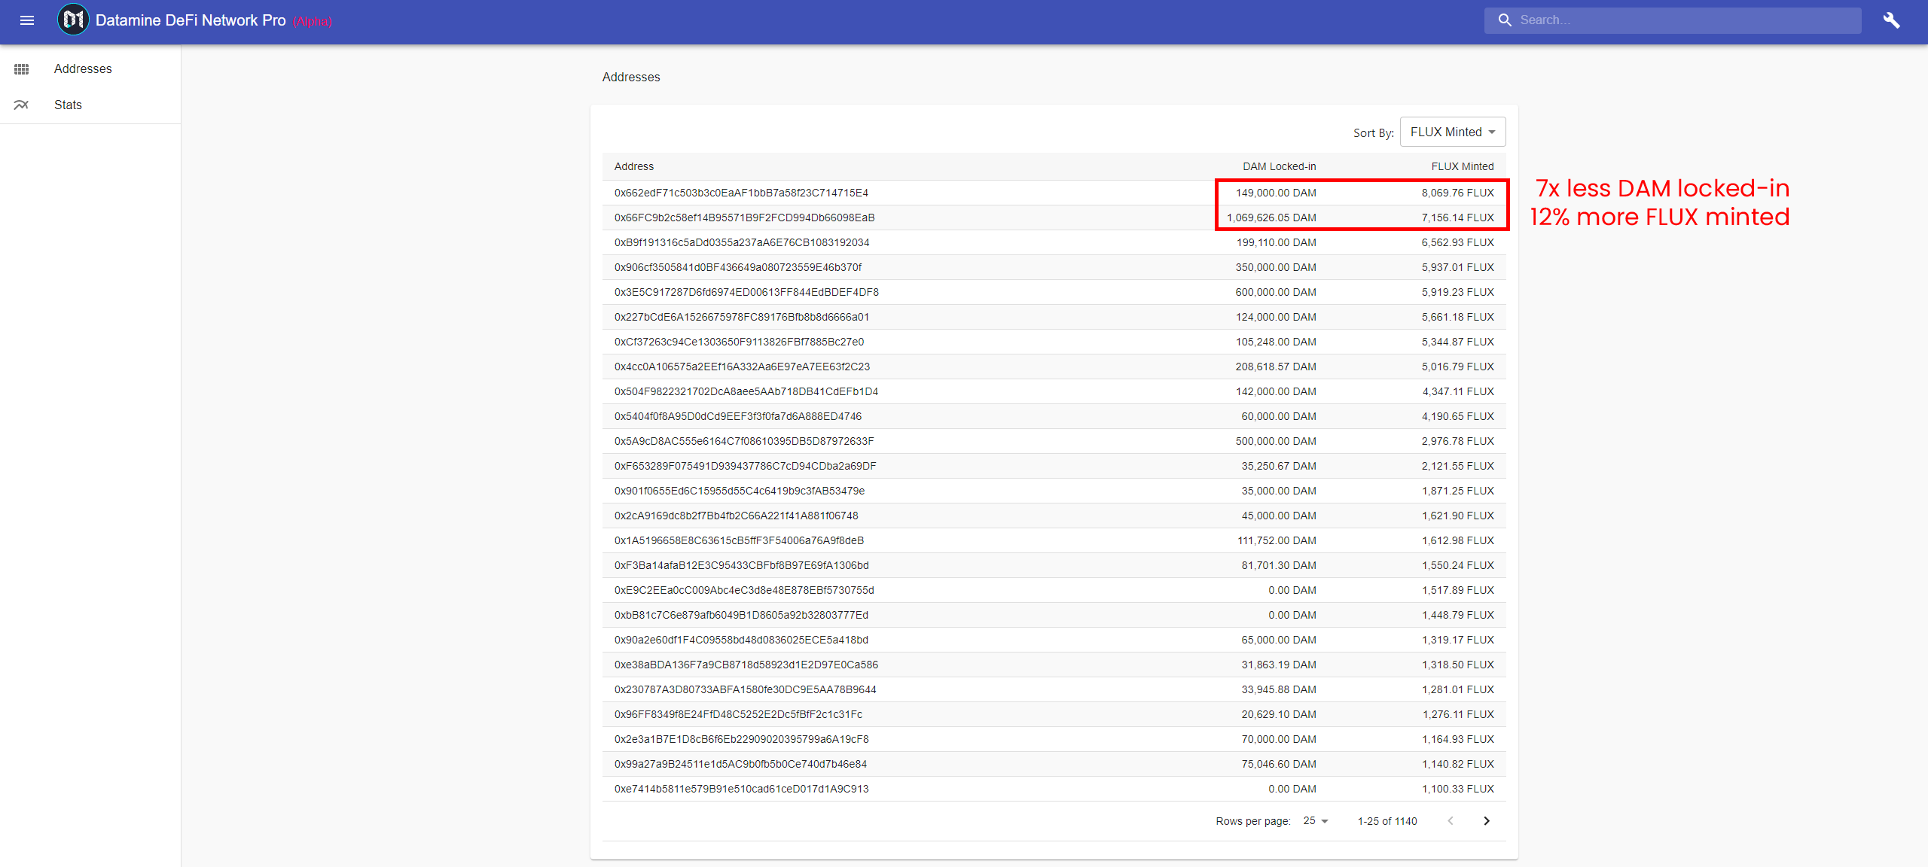Select address 0xE9C2EEa0cC009Abc4eC3d8e48E878EBf5730755d

744,590
